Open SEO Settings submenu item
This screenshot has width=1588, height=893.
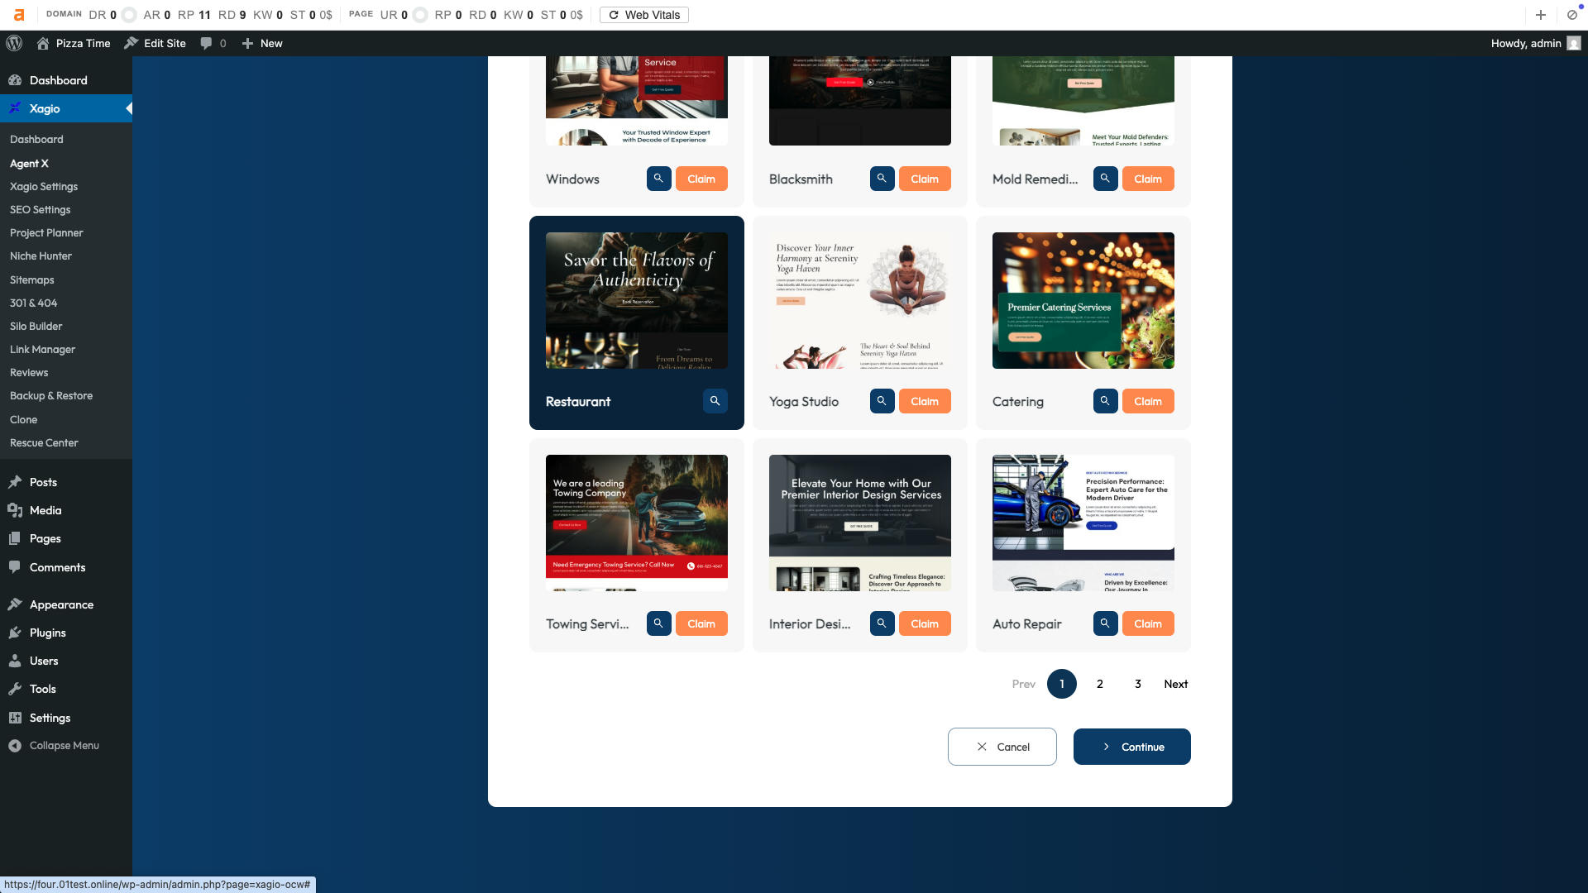[x=40, y=209]
